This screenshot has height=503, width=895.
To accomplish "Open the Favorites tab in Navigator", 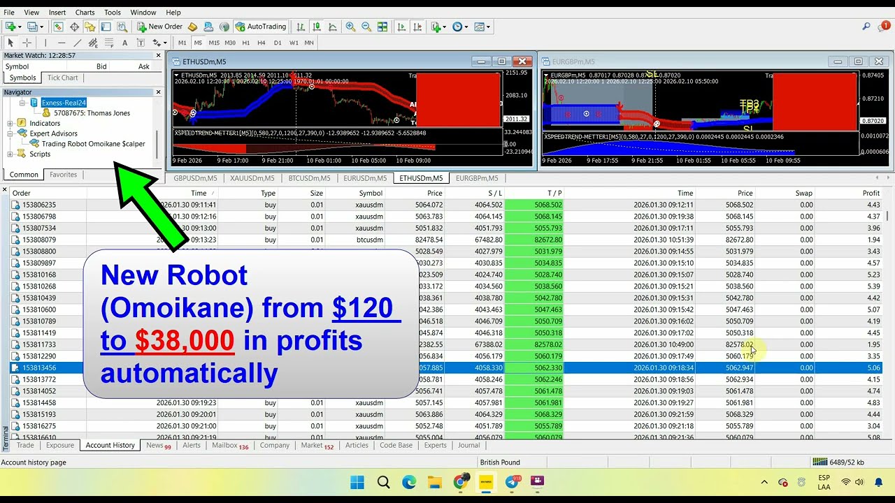I will 63,175.
